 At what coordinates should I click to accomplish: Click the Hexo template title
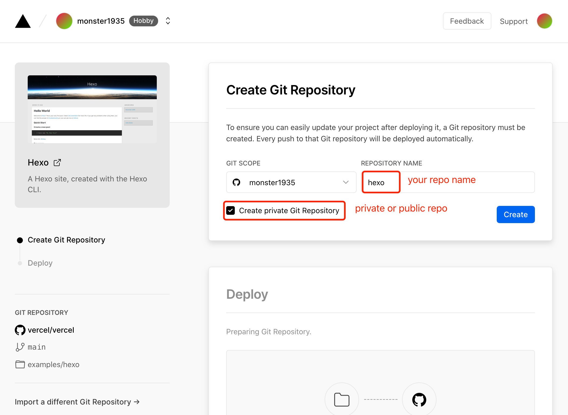[x=38, y=163]
